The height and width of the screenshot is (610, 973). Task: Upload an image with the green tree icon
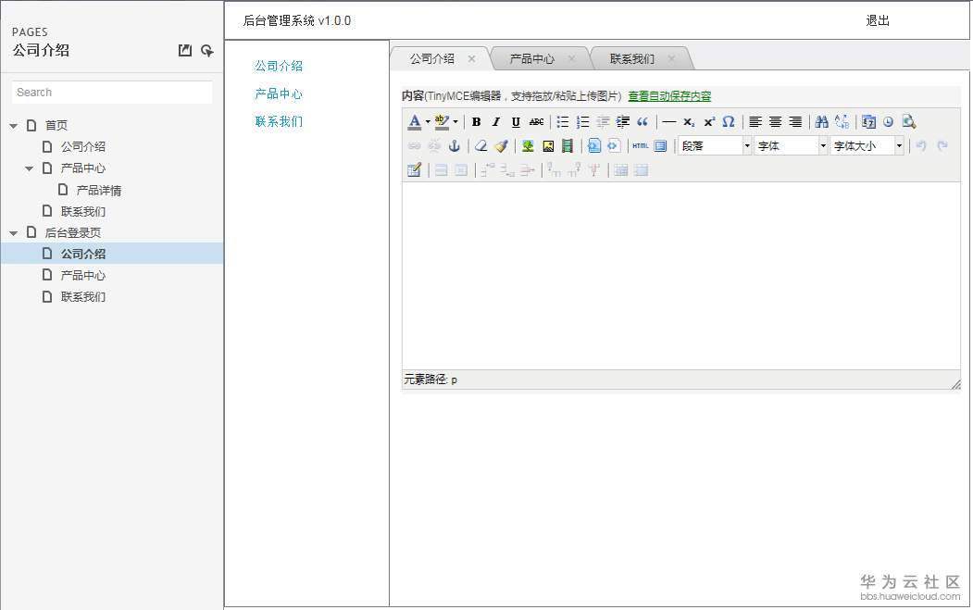pos(528,146)
